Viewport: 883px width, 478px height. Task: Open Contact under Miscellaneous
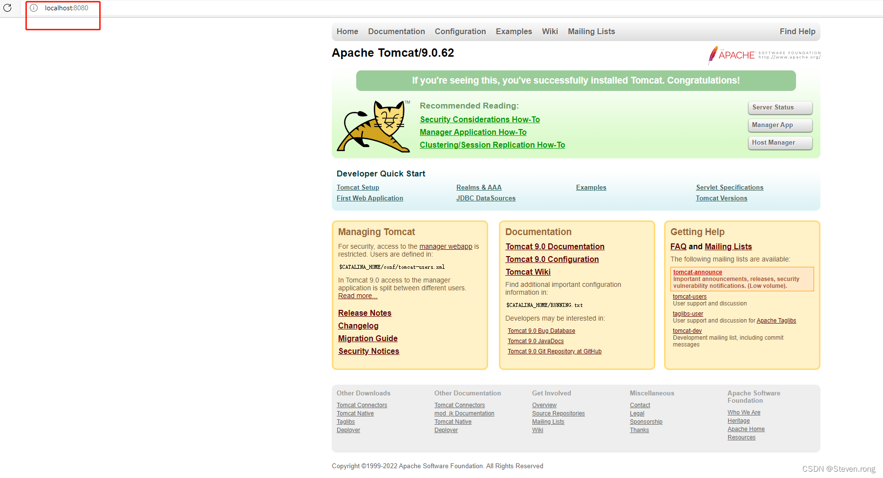point(640,405)
